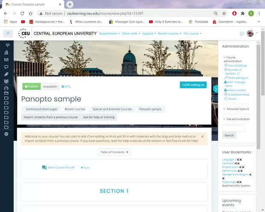Dismiss the welcome notice with the X
This screenshot has width=265, height=212.
(202, 136)
